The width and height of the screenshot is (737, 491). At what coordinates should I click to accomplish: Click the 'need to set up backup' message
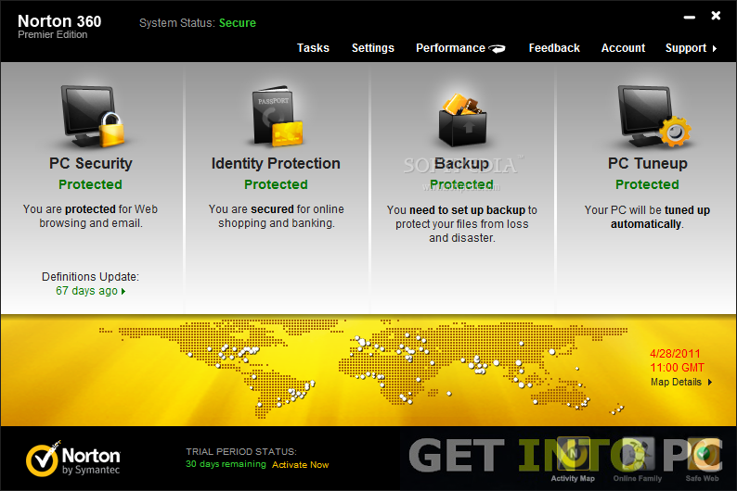coord(462,223)
